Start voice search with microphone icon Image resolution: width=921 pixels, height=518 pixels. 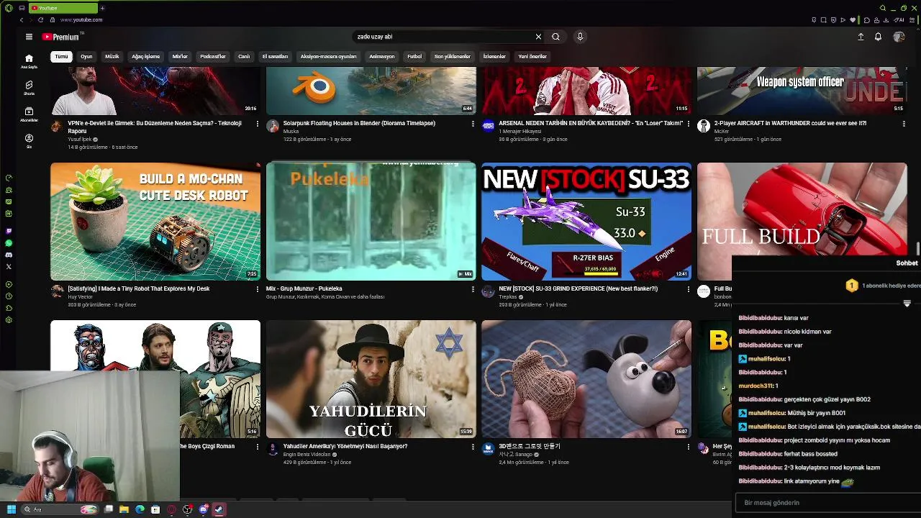point(580,37)
